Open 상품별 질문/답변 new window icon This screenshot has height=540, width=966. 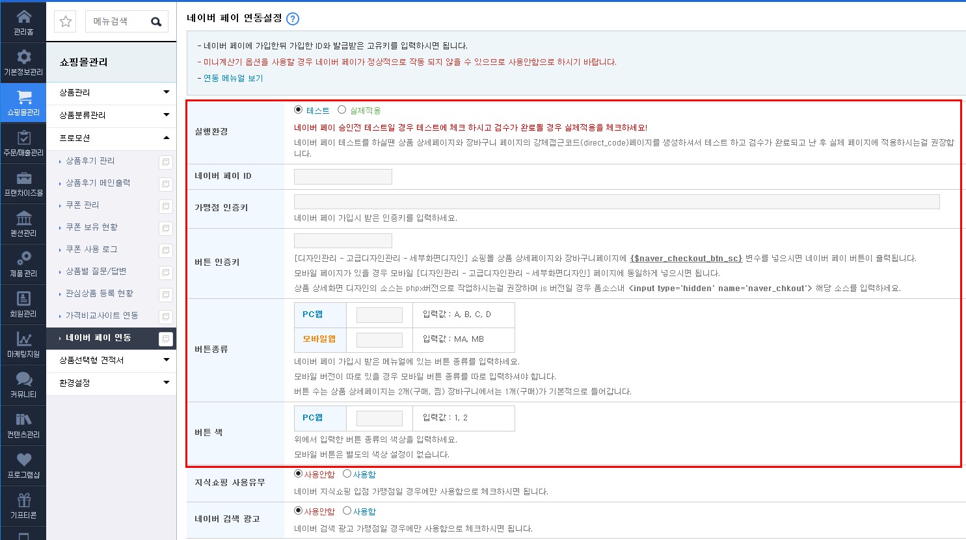(166, 272)
